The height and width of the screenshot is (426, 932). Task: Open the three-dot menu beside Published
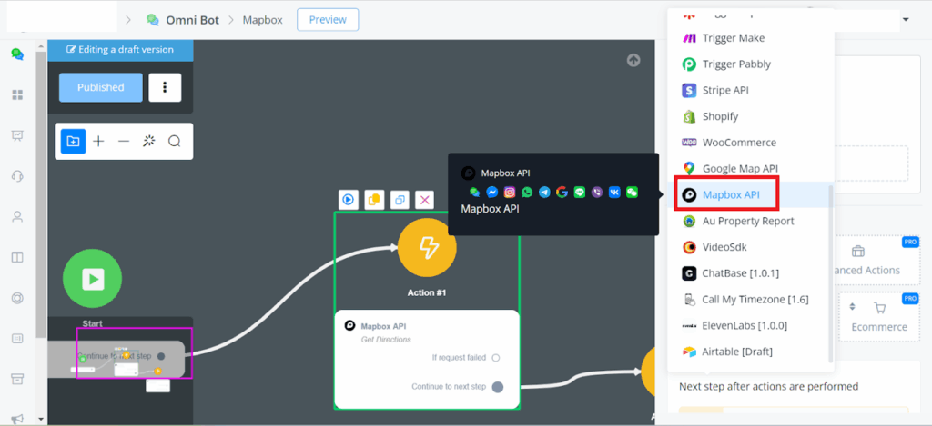pyautogui.click(x=165, y=87)
